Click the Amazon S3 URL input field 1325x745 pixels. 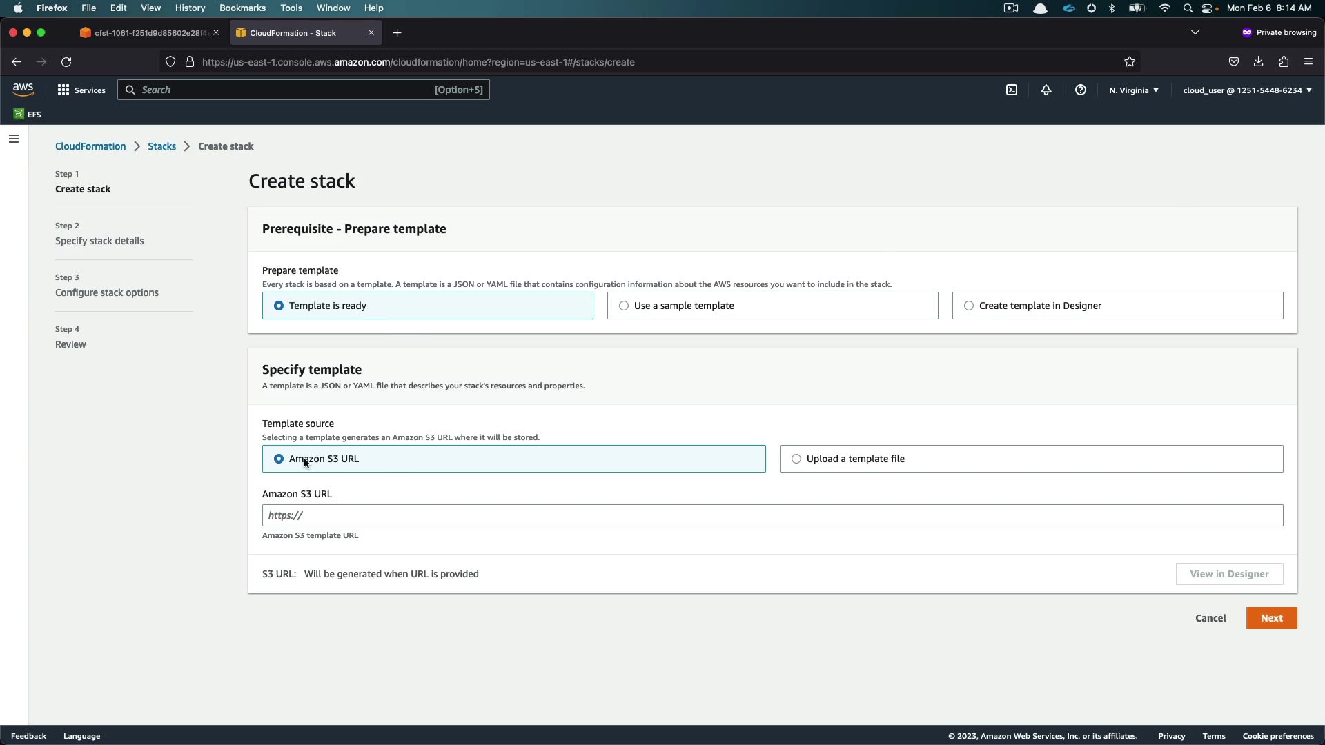click(772, 515)
